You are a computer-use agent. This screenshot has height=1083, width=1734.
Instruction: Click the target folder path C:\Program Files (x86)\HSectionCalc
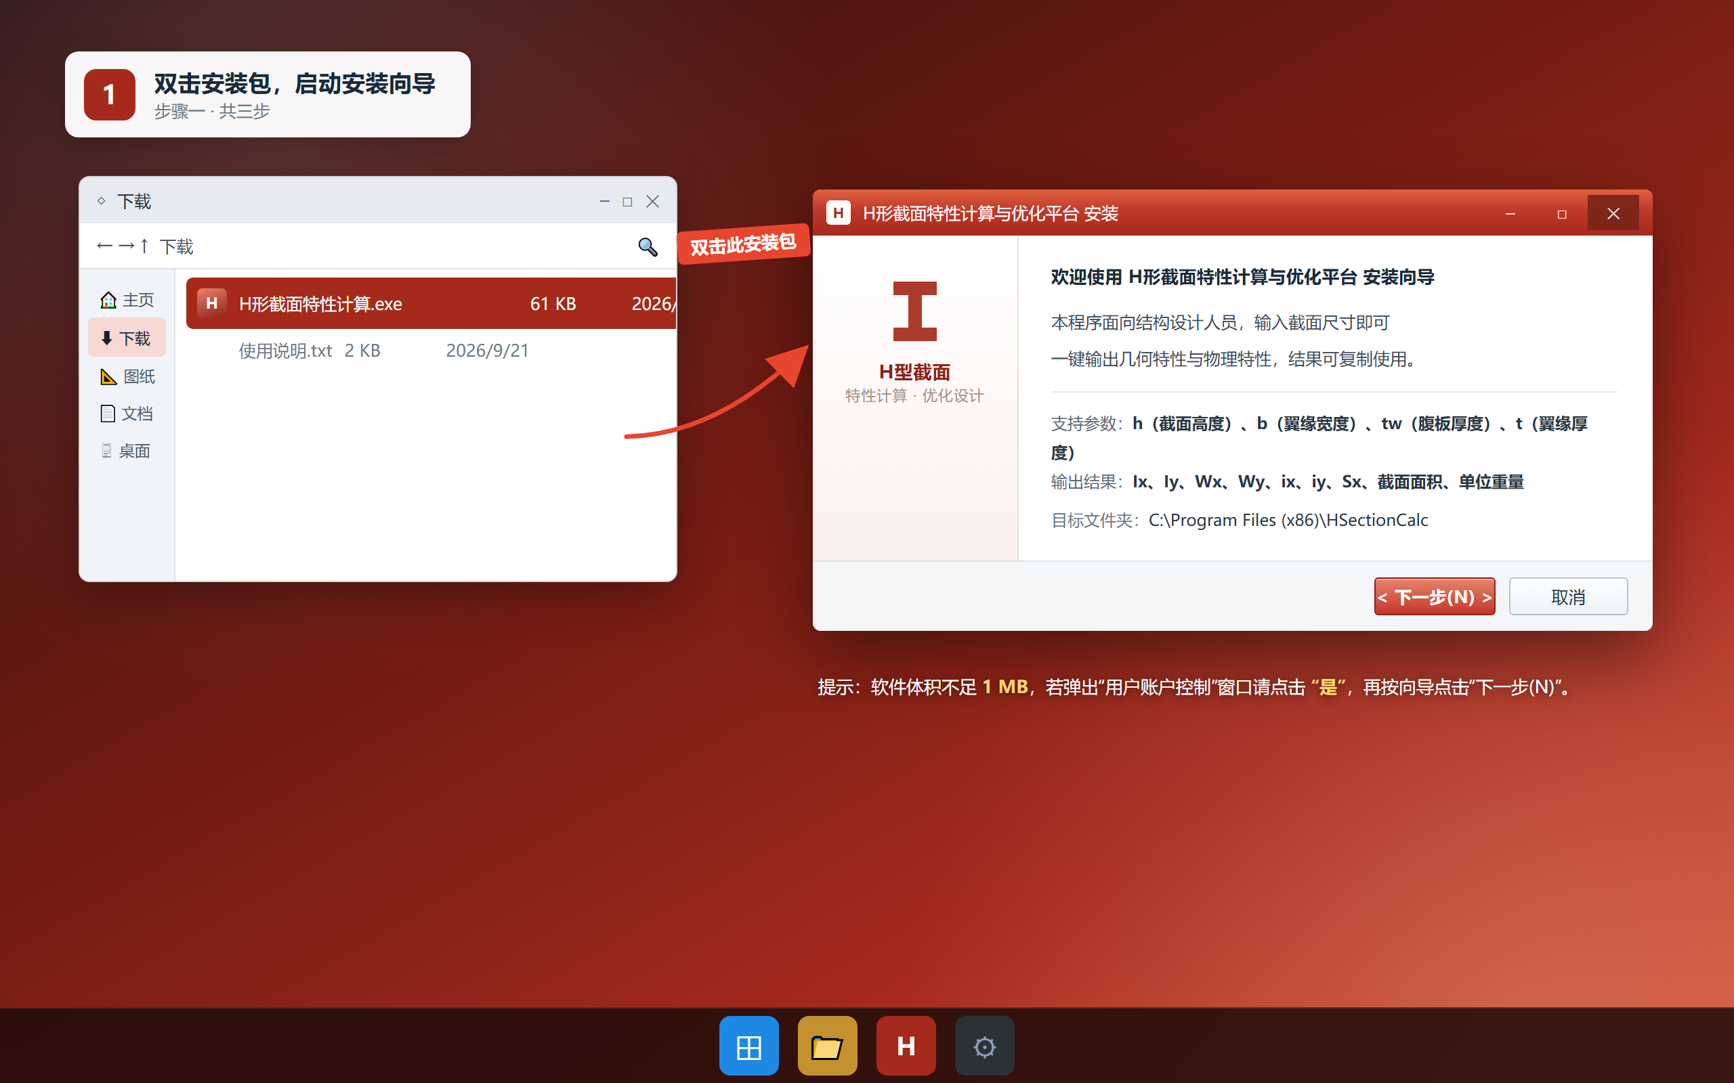[x=1288, y=520]
